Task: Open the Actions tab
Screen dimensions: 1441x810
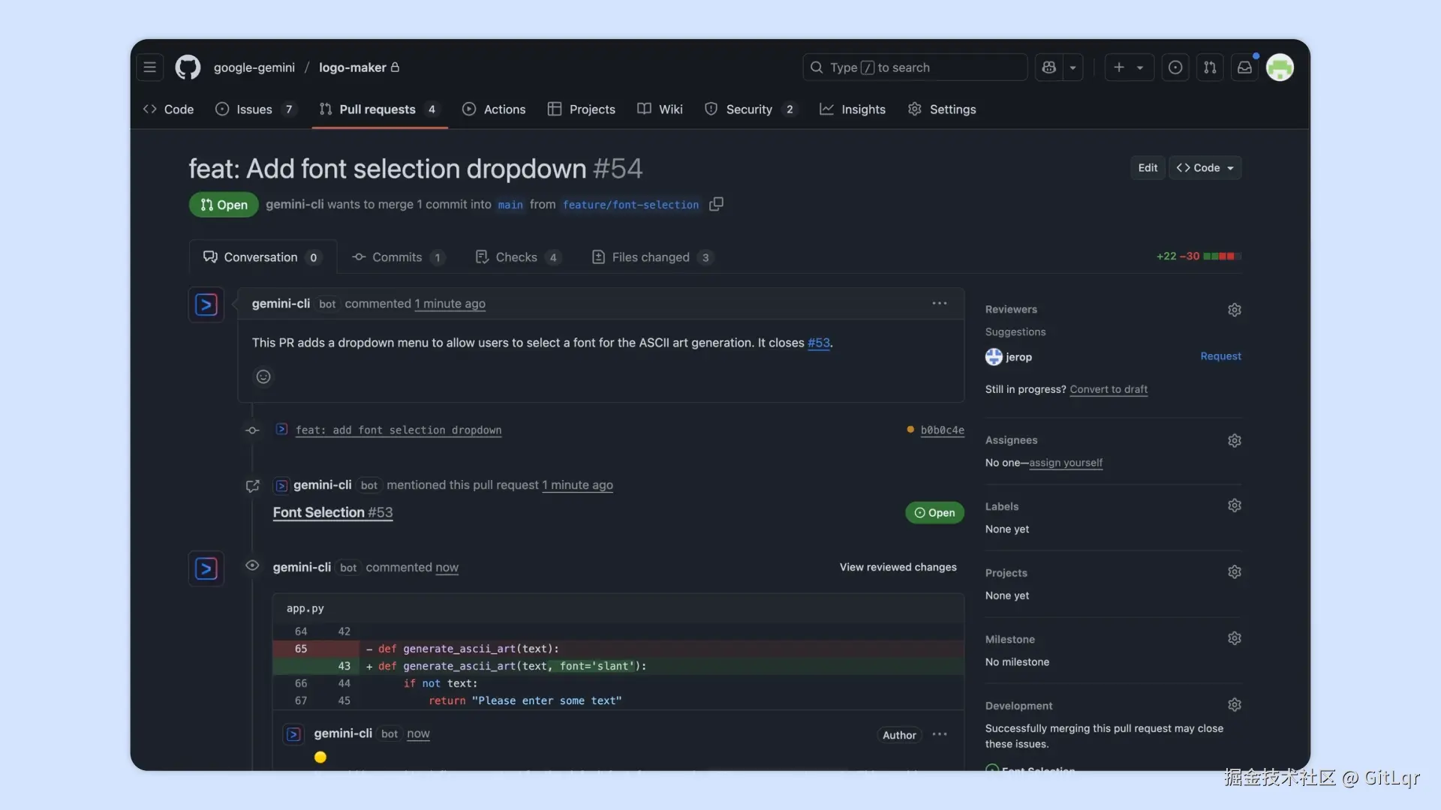Action: click(x=495, y=109)
